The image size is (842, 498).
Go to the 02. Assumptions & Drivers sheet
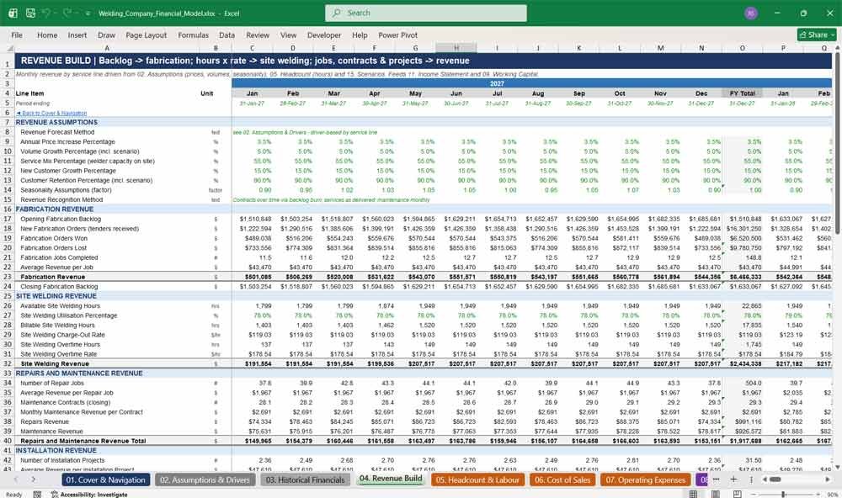pyautogui.click(x=205, y=479)
